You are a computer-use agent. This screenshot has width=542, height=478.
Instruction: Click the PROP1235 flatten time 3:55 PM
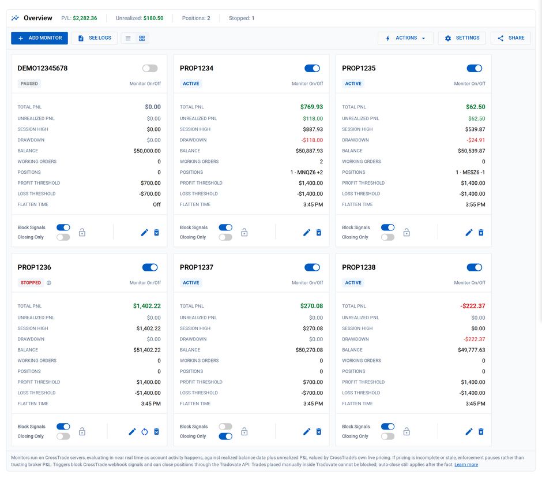click(475, 204)
